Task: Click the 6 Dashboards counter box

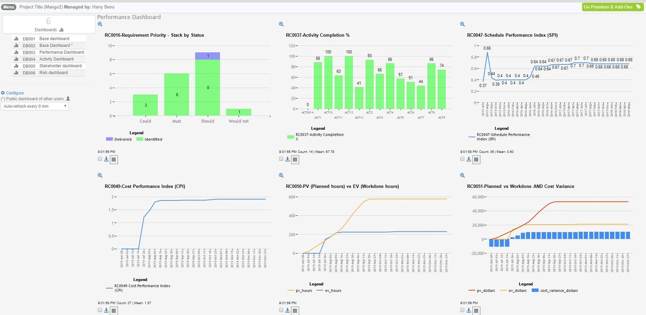Action: click(48, 24)
